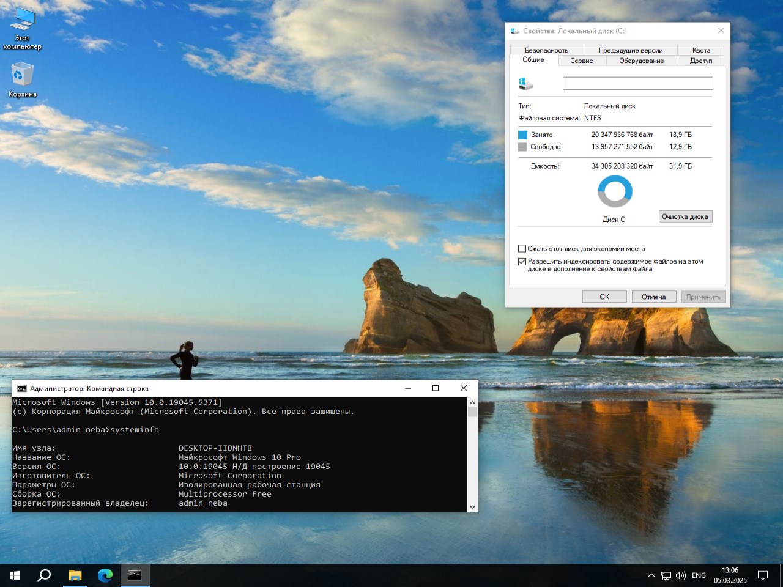Image resolution: width=783 pixels, height=587 pixels.
Task: Open the clock and date flyout
Action: (730, 575)
